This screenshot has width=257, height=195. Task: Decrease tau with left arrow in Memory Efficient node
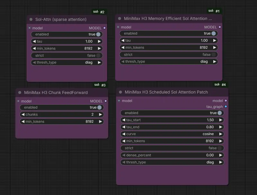[123, 40]
